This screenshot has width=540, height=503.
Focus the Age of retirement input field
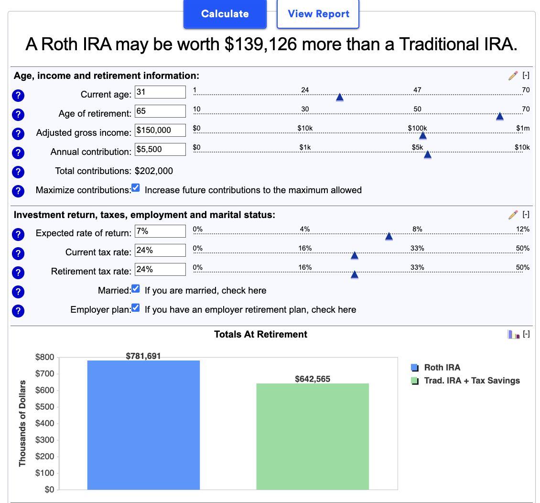click(160, 111)
